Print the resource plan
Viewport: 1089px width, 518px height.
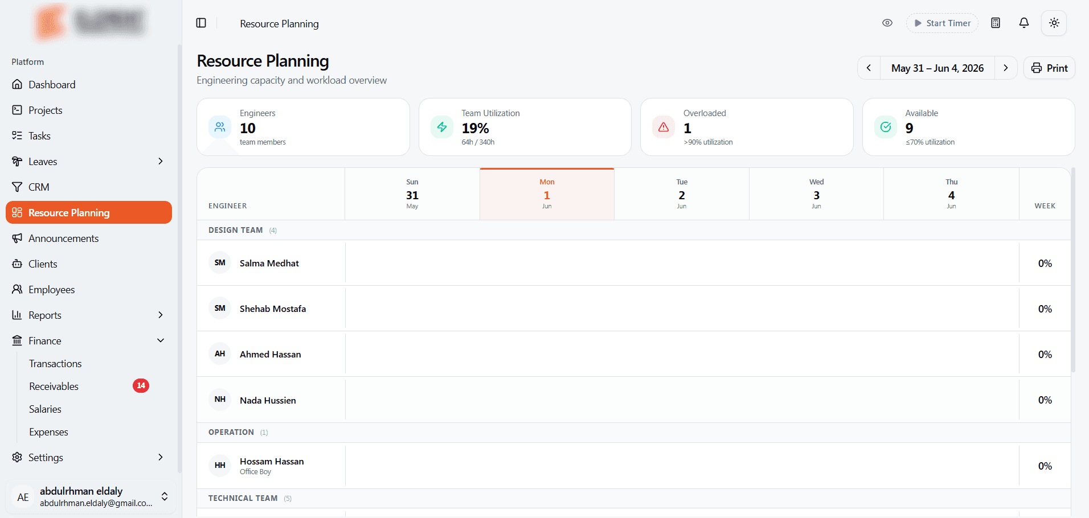pos(1049,68)
